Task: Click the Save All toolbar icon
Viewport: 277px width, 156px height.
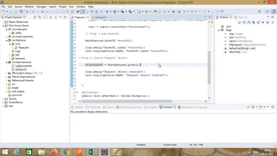Action: click(16, 12)
